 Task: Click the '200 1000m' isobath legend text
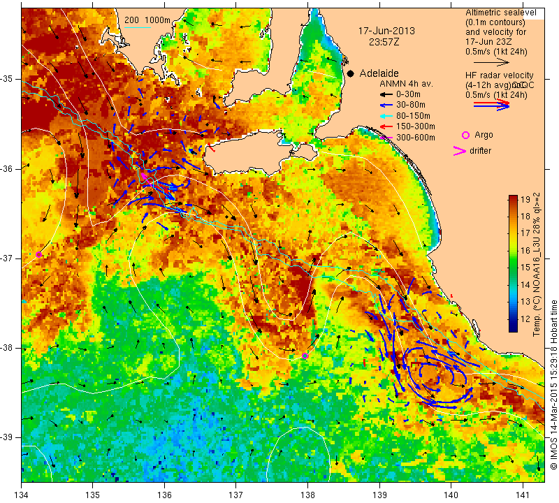[x=147, y=20]
